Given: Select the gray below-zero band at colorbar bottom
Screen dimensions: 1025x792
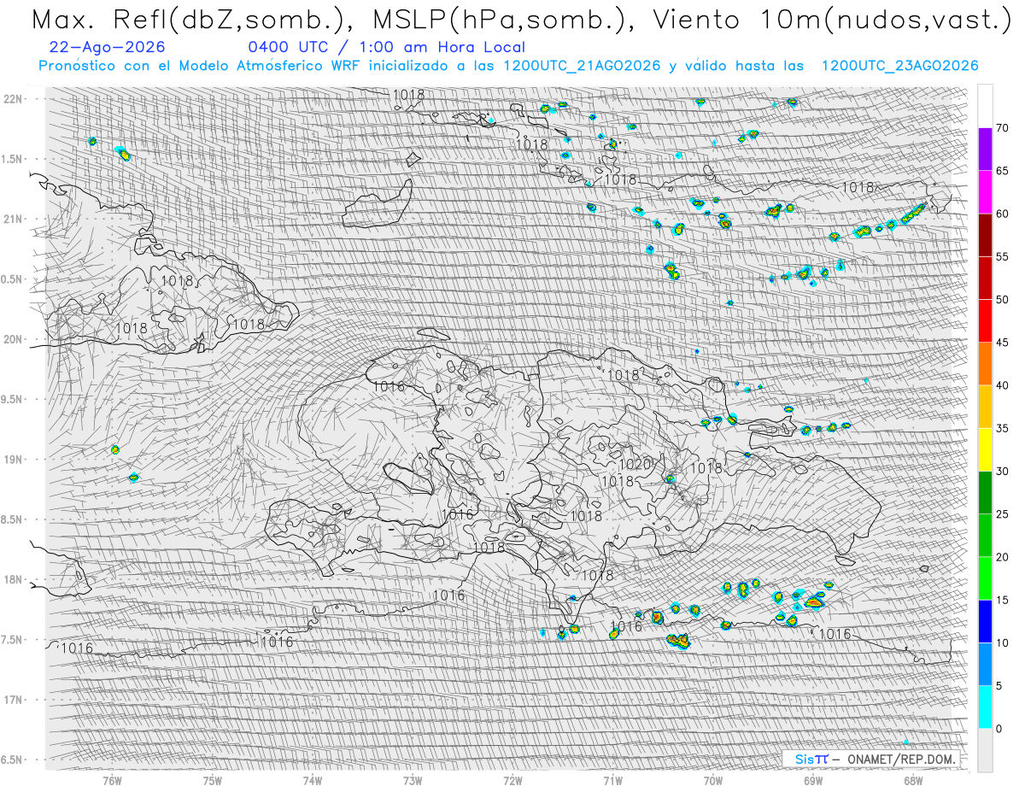Looking at the screenshot, I should (985, 750).
